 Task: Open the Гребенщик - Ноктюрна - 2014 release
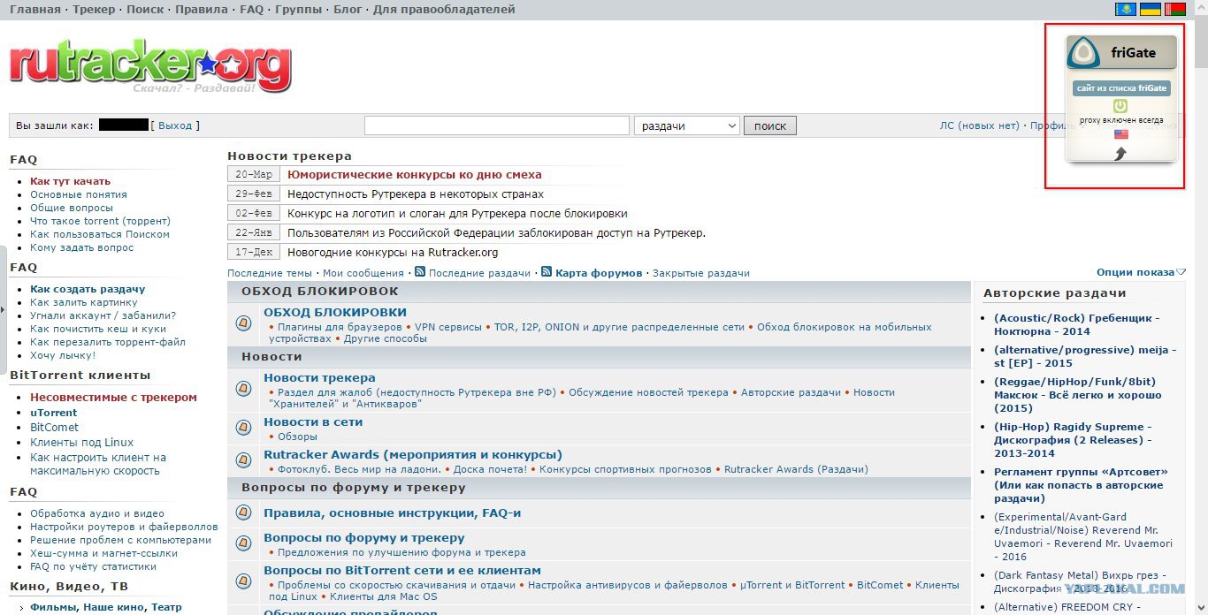(1076, 324)
